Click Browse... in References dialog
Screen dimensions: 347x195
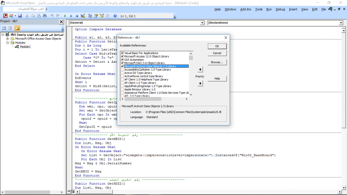217,62
